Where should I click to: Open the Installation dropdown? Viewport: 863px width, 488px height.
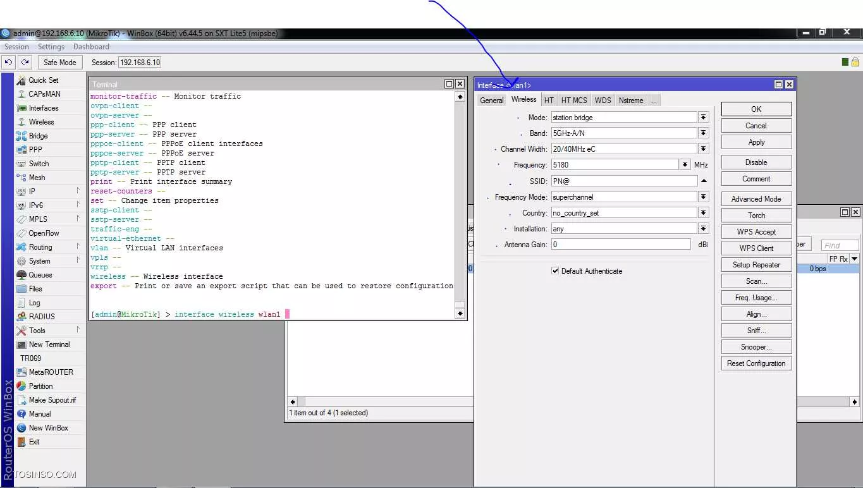[x=703, y=229]
